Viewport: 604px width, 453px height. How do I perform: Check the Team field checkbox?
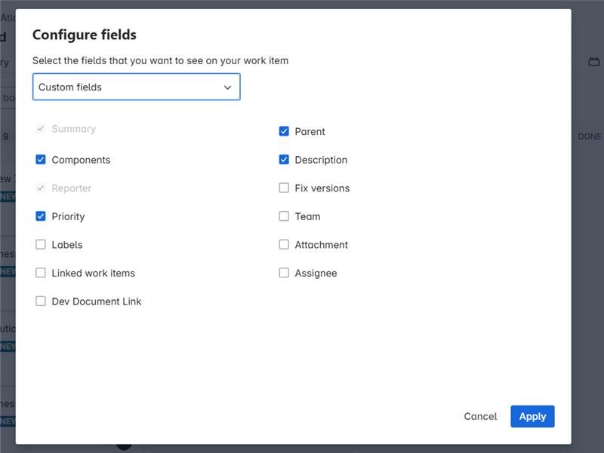tap(284, 216)
